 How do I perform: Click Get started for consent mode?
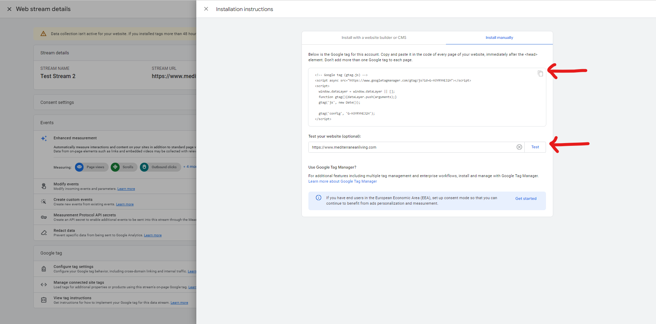(x=526, y=199)
